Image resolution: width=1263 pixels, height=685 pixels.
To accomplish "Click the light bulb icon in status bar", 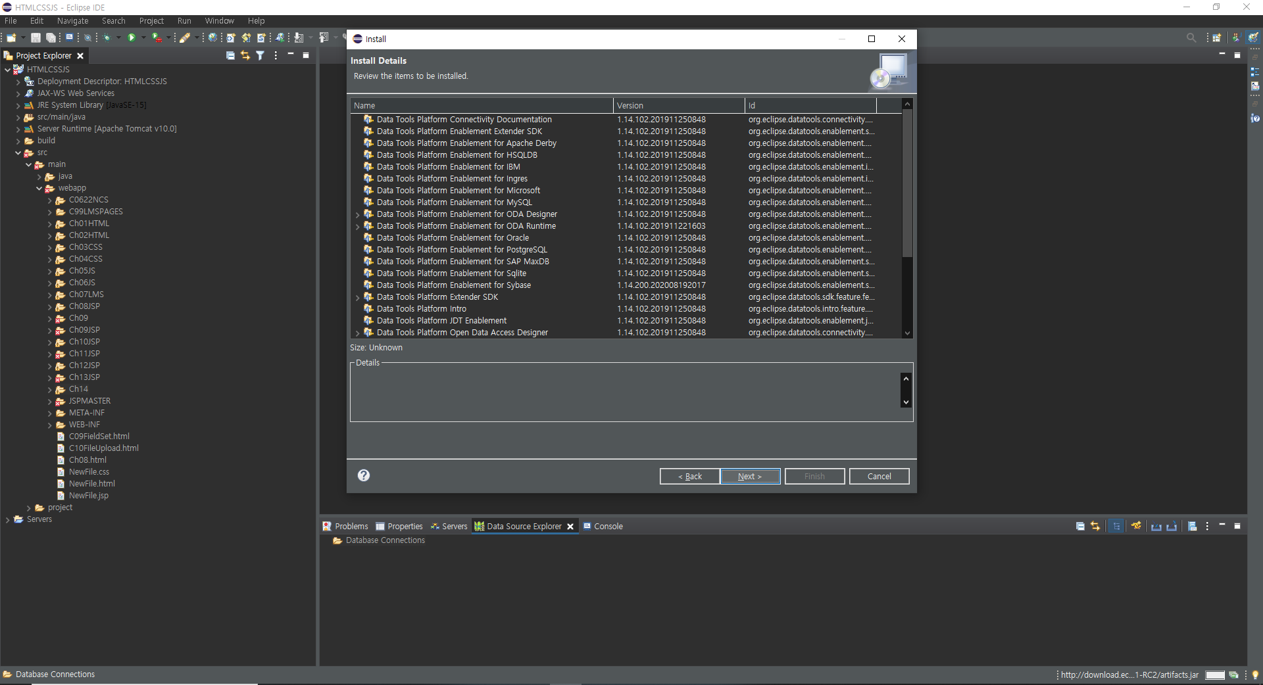I will (x=1255, y=675).
